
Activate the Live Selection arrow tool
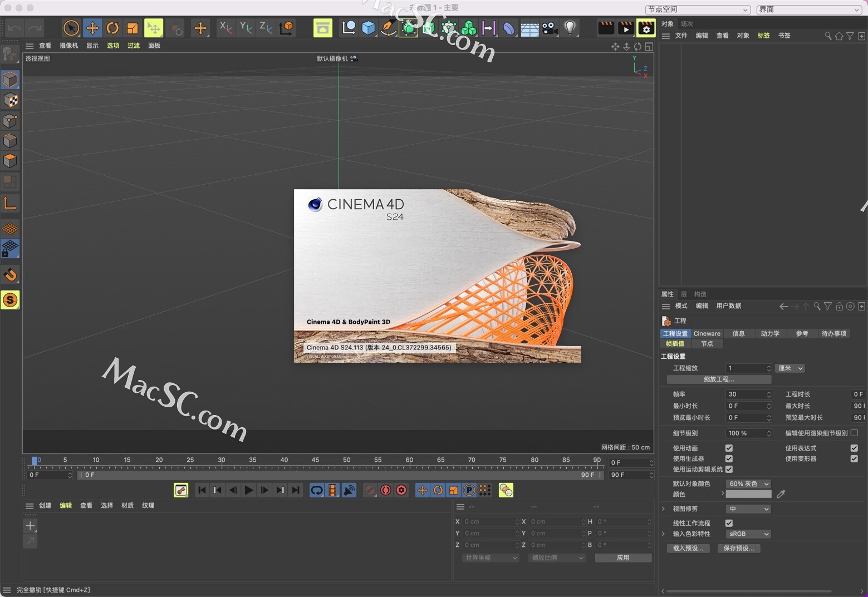71,28
